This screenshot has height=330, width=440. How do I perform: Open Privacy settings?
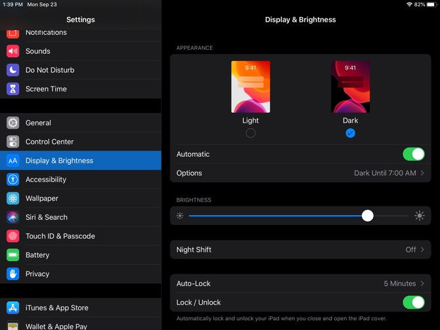pyautogui.click(x=81, y=274)
